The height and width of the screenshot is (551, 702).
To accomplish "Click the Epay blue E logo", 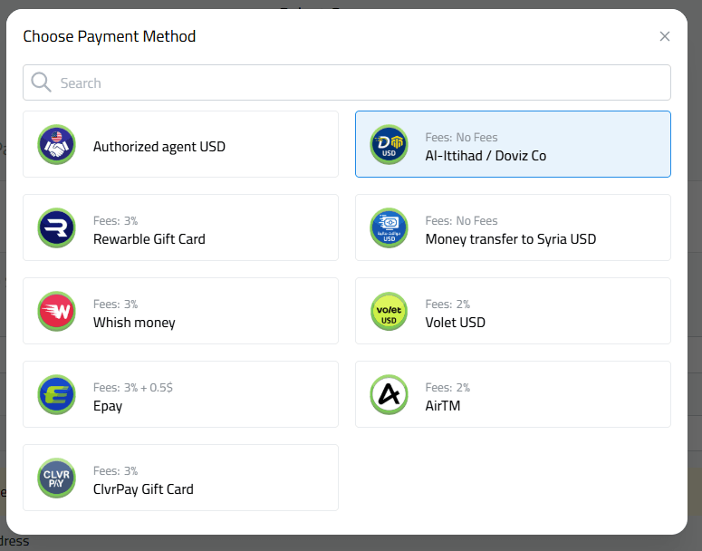I will [x=56, y=394].
